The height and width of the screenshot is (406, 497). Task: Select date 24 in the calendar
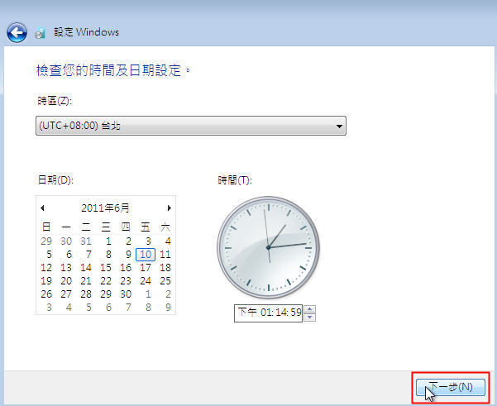(x=146, y=281)
